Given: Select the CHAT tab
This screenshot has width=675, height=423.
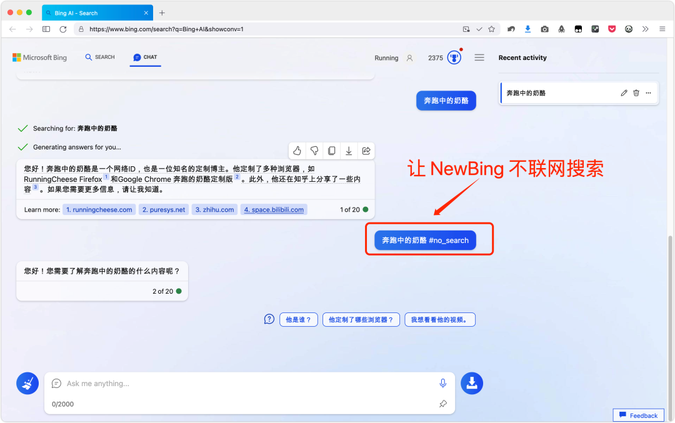Looking at the screenshot, I should (x=145, y=57).
